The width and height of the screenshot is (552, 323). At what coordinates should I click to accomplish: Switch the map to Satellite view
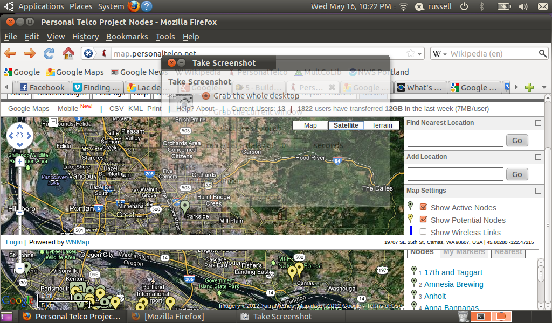(346, 125)
